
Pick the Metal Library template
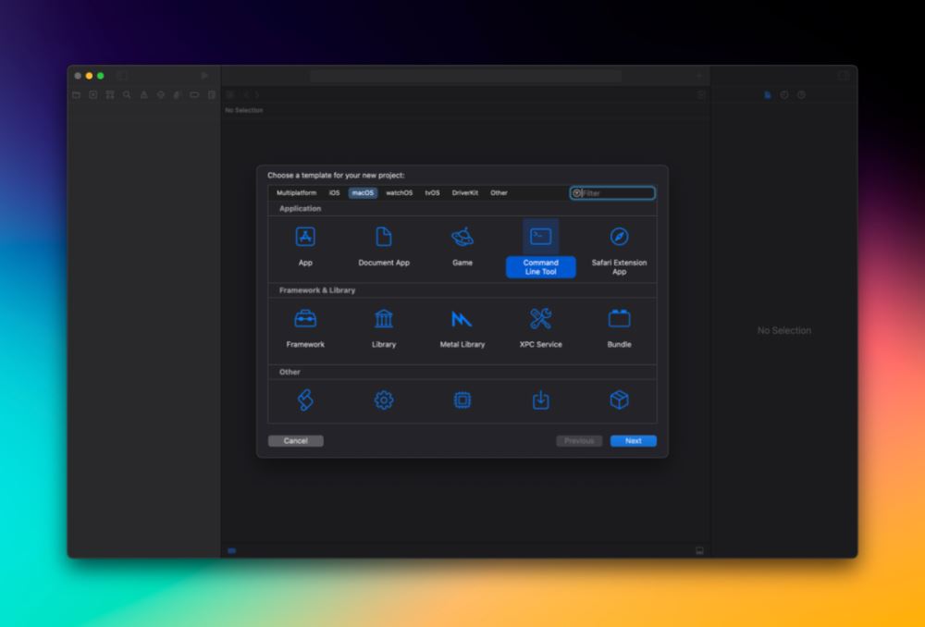(x=462, y=319)
